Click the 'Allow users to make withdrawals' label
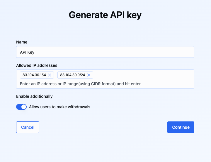This screenshot has width=211, height=162. coord(59,107)
